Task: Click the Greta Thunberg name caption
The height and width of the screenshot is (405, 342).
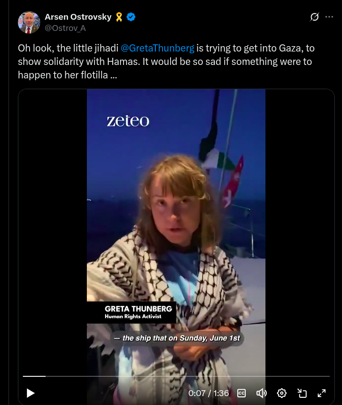Action: click(x=138, y=309)
